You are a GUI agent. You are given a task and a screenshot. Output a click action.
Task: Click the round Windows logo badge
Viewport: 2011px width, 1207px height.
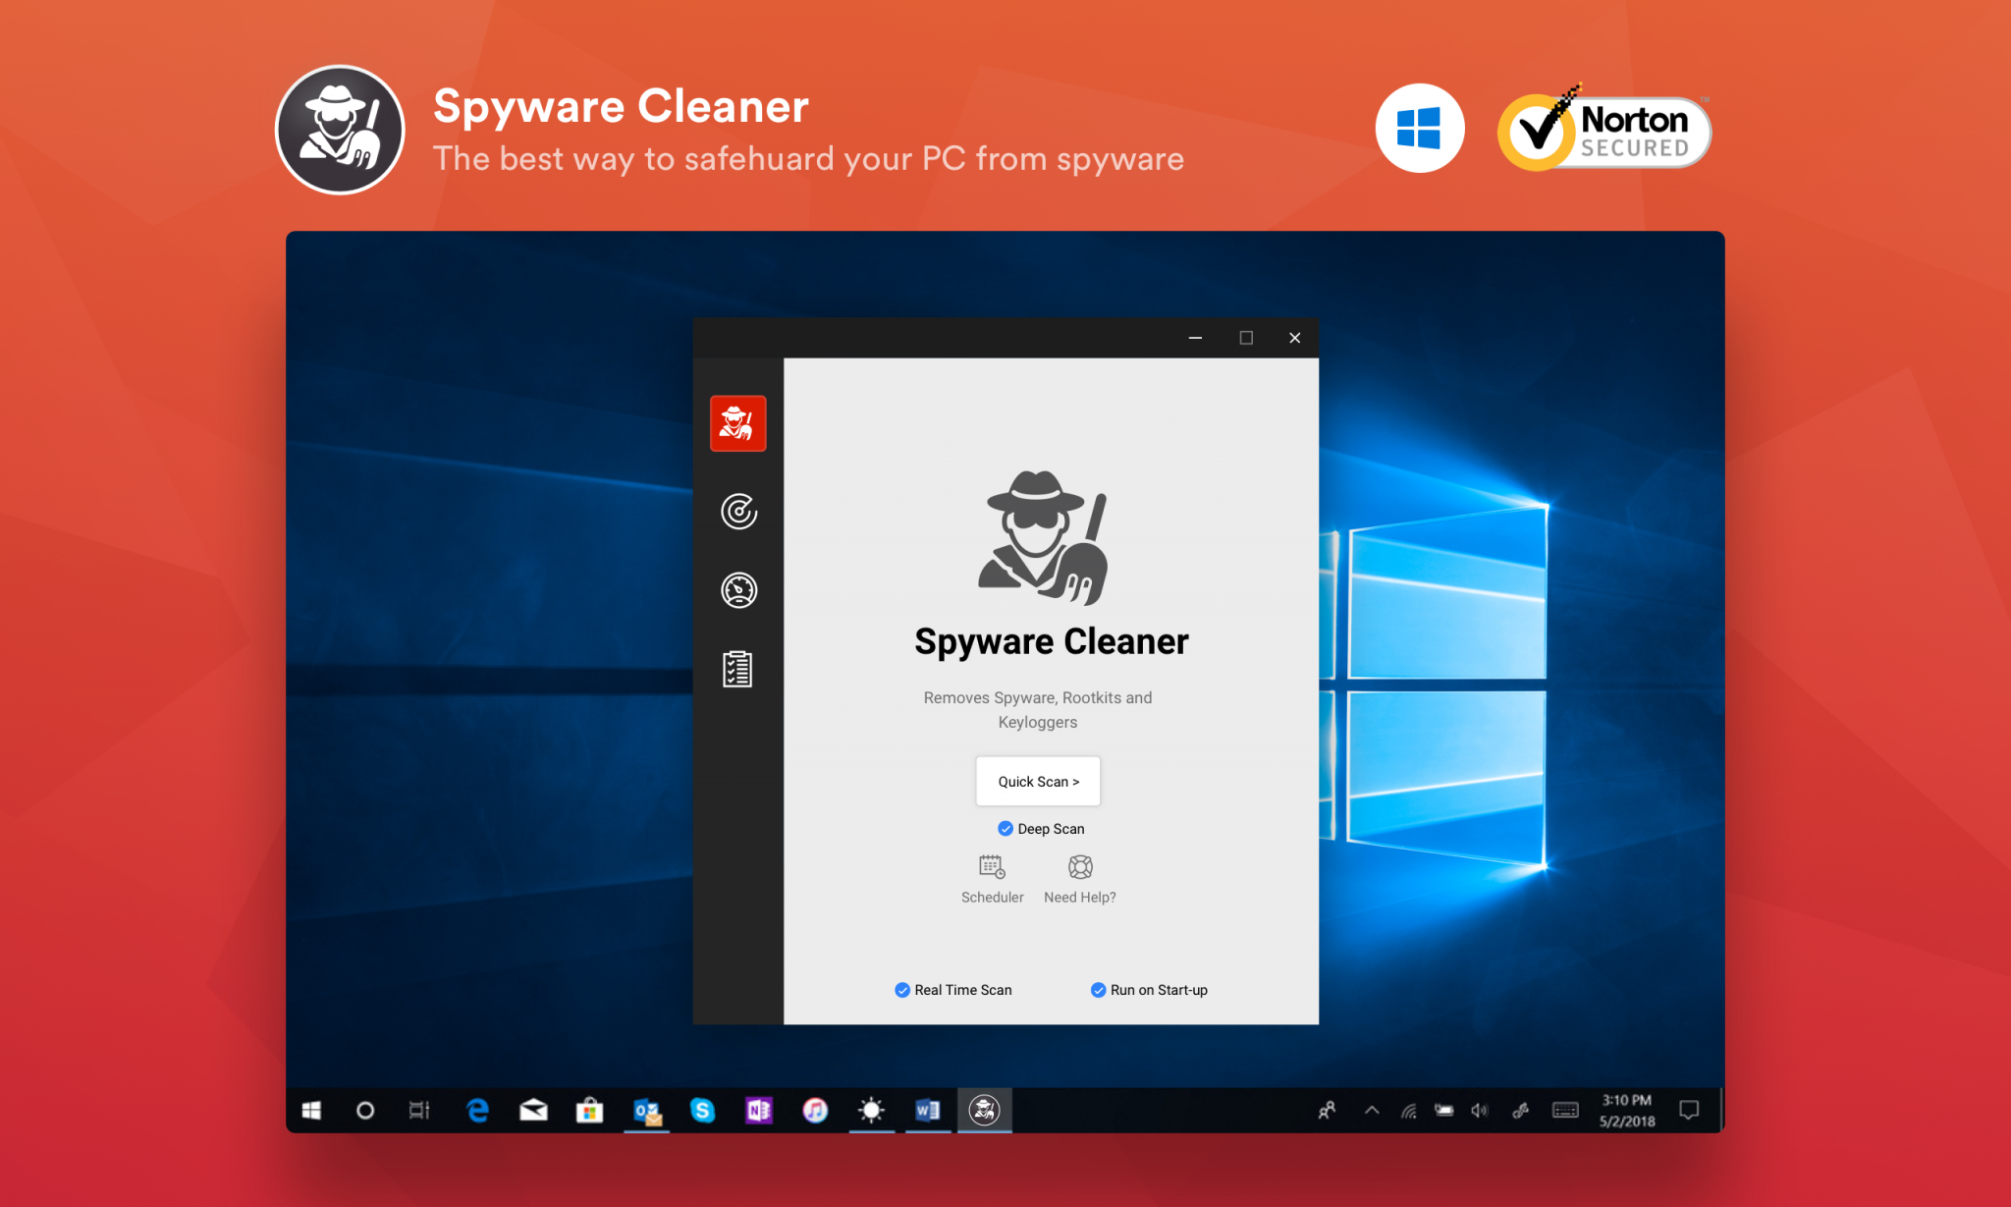tap(1420, 129)
